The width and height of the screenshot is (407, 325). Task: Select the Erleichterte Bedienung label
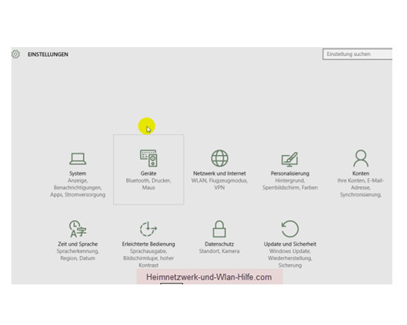click(x=148, y=244)
